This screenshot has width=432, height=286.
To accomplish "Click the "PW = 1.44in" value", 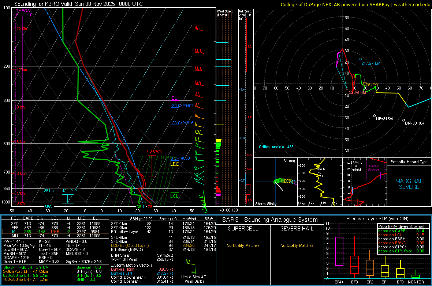I will (14, 241).
